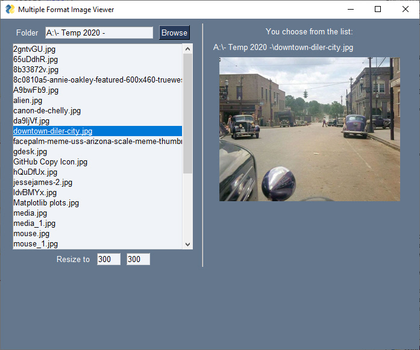420x350 pixels.
Task: Maximize the Image Viewer window
Action: pyautogui.click(x=378, y=9)
